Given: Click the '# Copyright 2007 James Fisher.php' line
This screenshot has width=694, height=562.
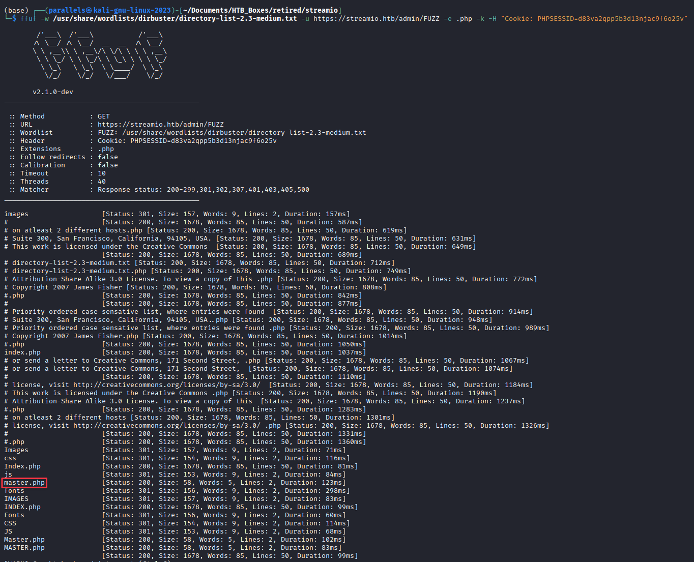Looking at the screenshot, I should coord(71,336).
